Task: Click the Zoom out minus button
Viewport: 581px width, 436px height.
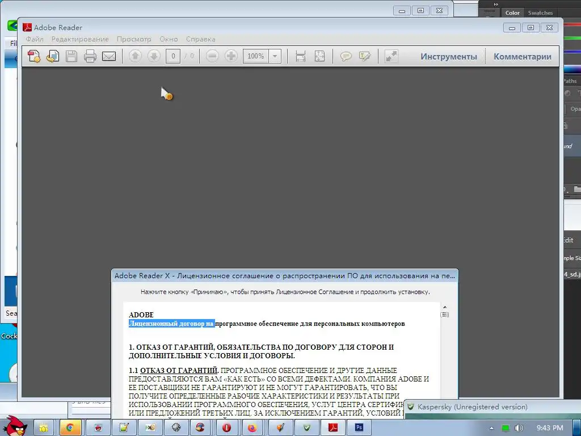Action: [212, 56]
